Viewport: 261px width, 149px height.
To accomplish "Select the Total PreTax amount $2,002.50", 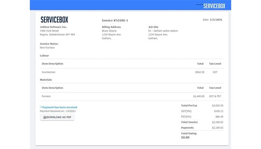I will click(x=217, y=105).
